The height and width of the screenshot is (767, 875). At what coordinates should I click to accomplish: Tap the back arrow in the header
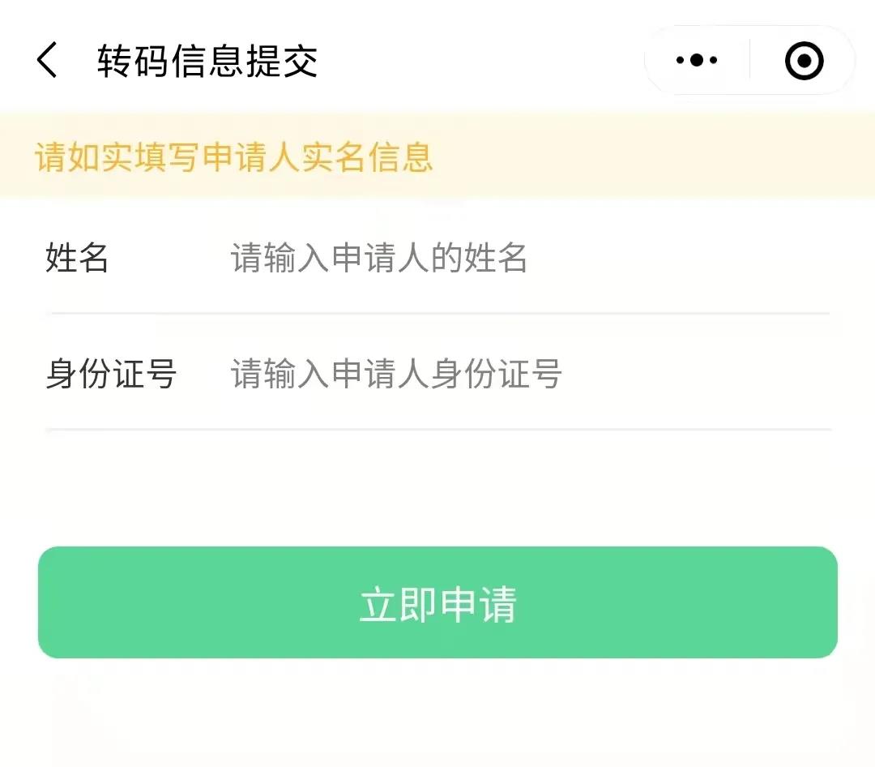tap(47, 61)
